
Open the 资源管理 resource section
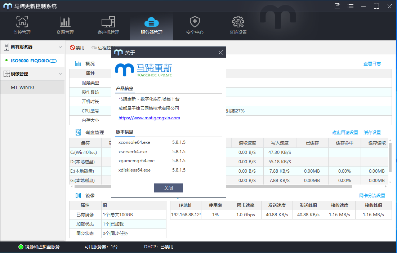65,25
